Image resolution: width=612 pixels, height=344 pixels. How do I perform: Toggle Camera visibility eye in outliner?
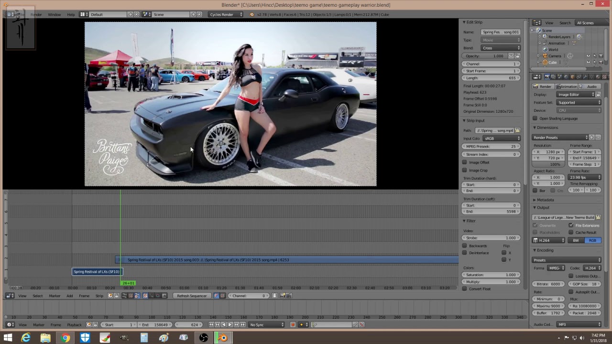pos(588,56)
